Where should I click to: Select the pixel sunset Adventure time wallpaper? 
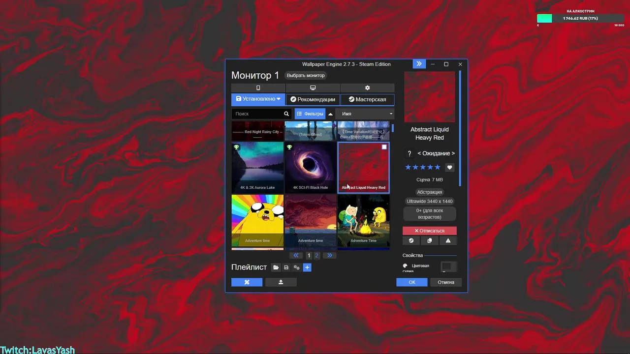[311, 220]
